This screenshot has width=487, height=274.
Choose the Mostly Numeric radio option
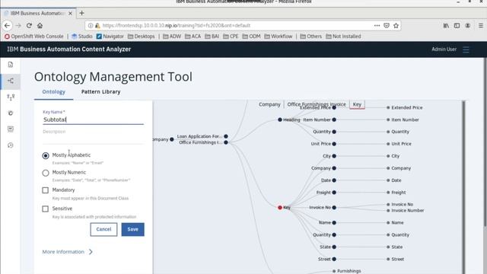coord(46,173)
